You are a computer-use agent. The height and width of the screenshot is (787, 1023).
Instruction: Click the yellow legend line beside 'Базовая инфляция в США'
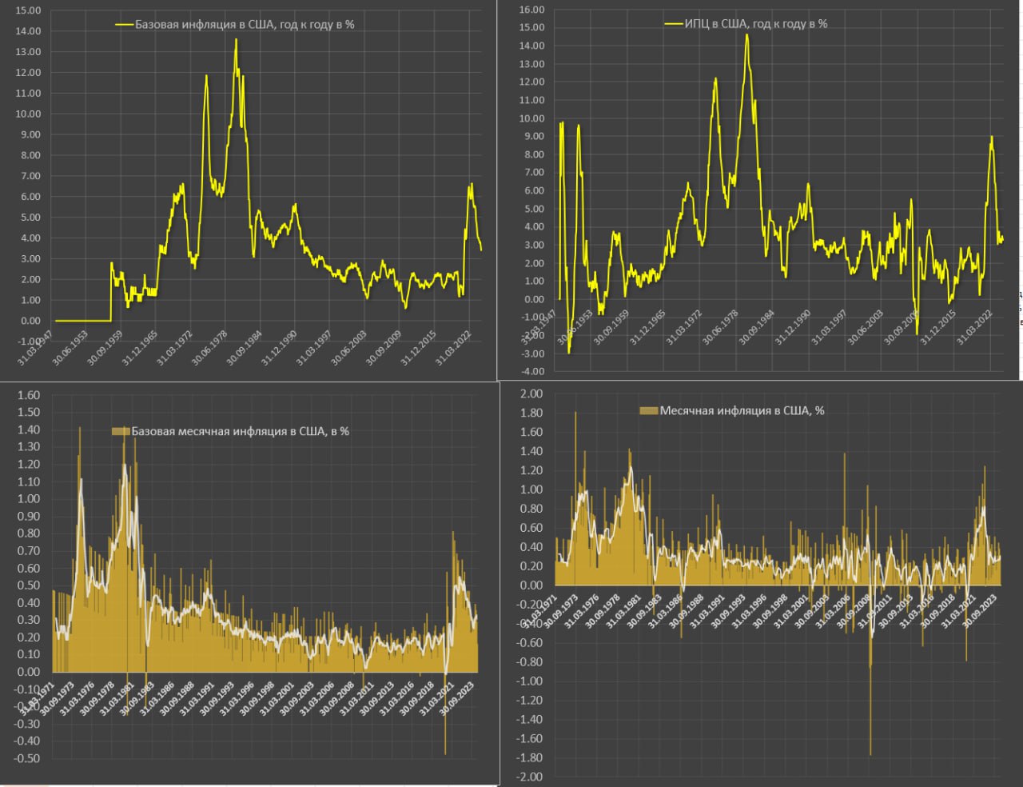[x=124, y=25]
